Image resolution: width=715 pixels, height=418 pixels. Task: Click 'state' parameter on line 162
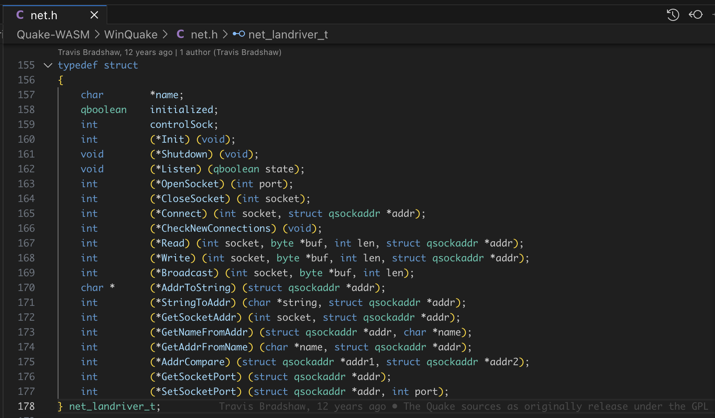[x=279, y=169]
